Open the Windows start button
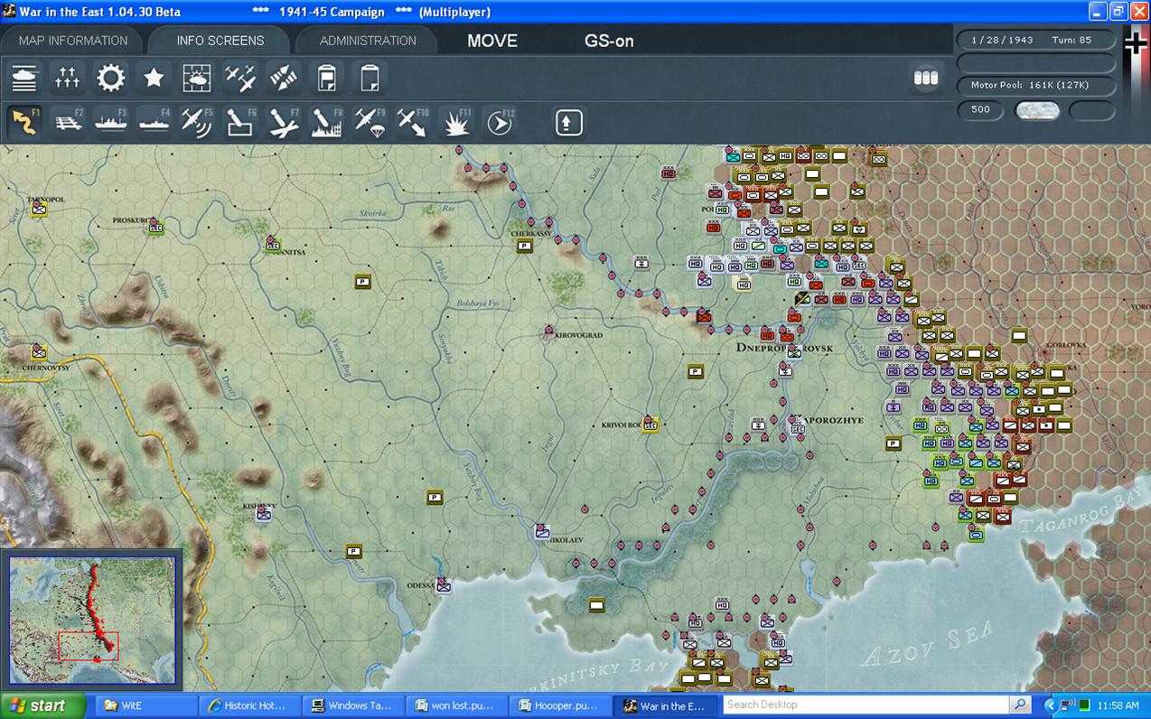Viewport: 1151px width, 719px height. (42, 705)
